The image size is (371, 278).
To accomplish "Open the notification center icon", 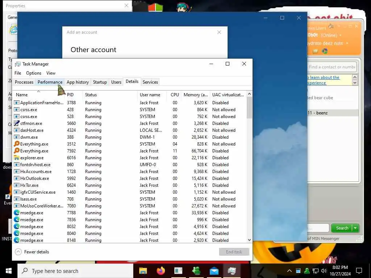I will (359, 271).
